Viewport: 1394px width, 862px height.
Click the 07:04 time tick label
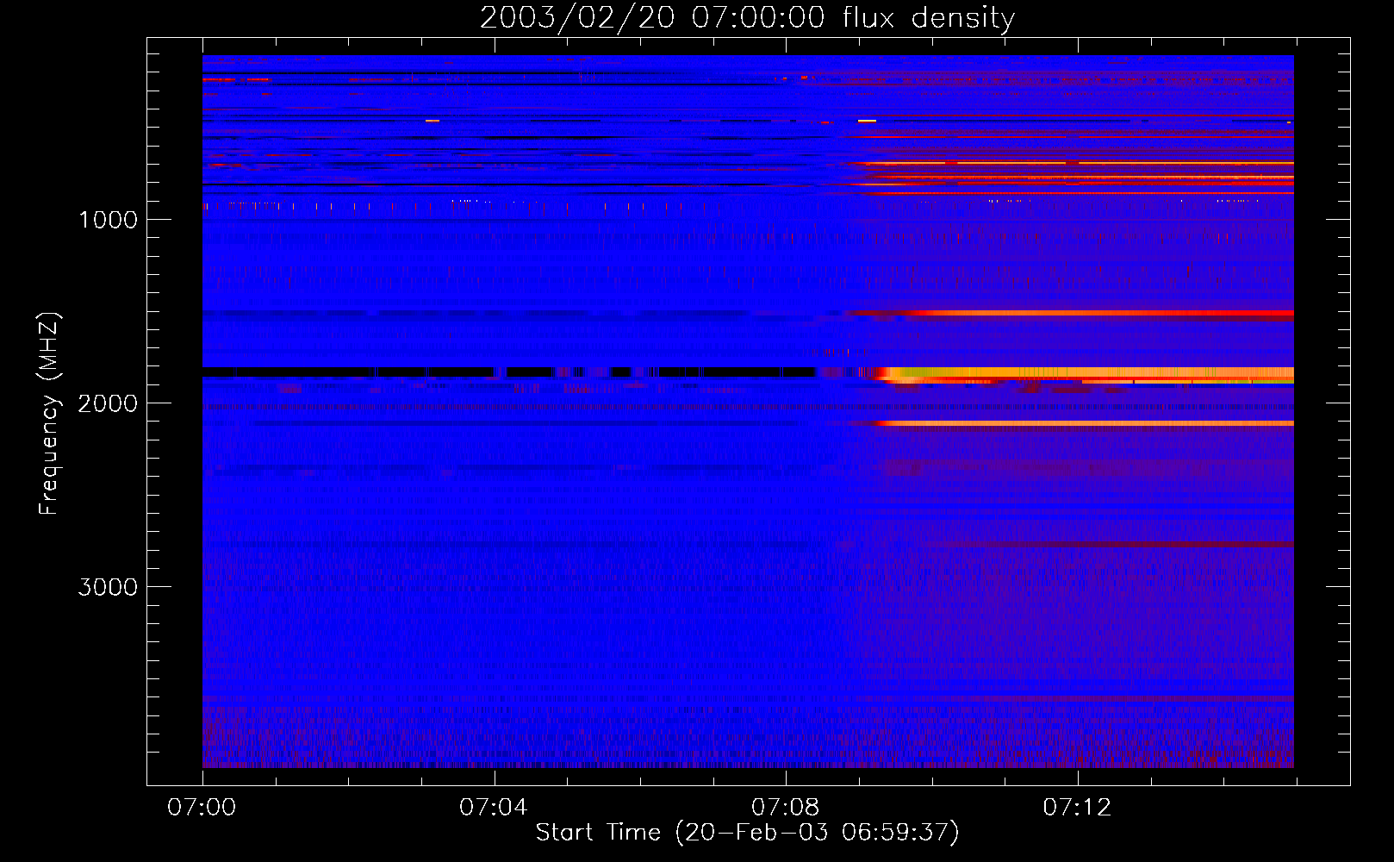point(493,808)
